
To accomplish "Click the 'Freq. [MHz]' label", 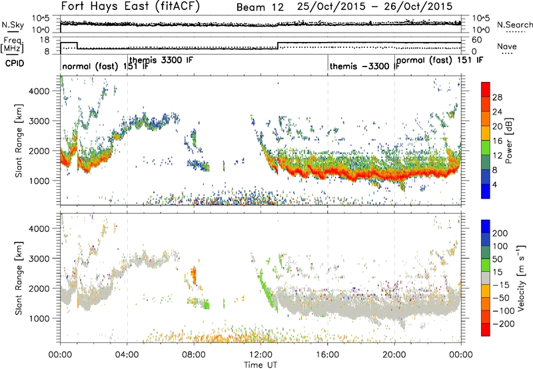I will pos(13,45).
